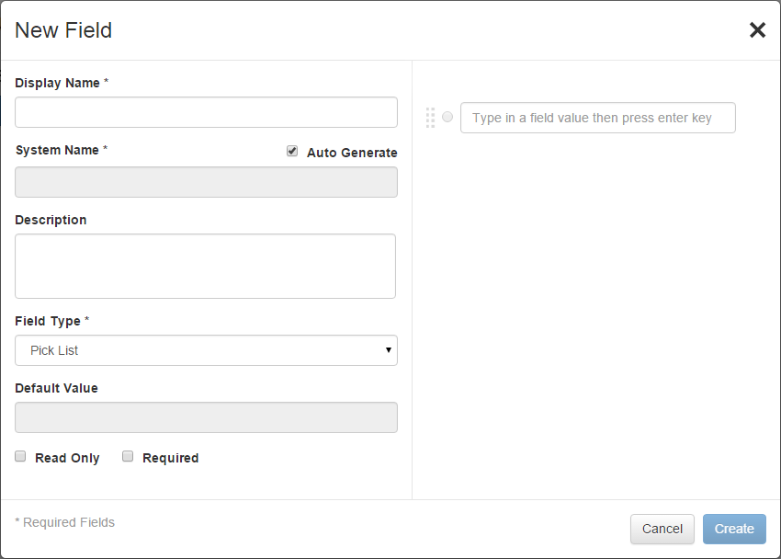Viewport: 781px width, 559px height.
Task: Click the disabled System Name input
Action: click(x=206, y=182)
